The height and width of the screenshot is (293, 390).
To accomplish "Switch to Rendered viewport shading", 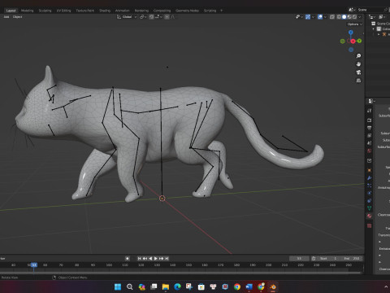I will point(354,17).
